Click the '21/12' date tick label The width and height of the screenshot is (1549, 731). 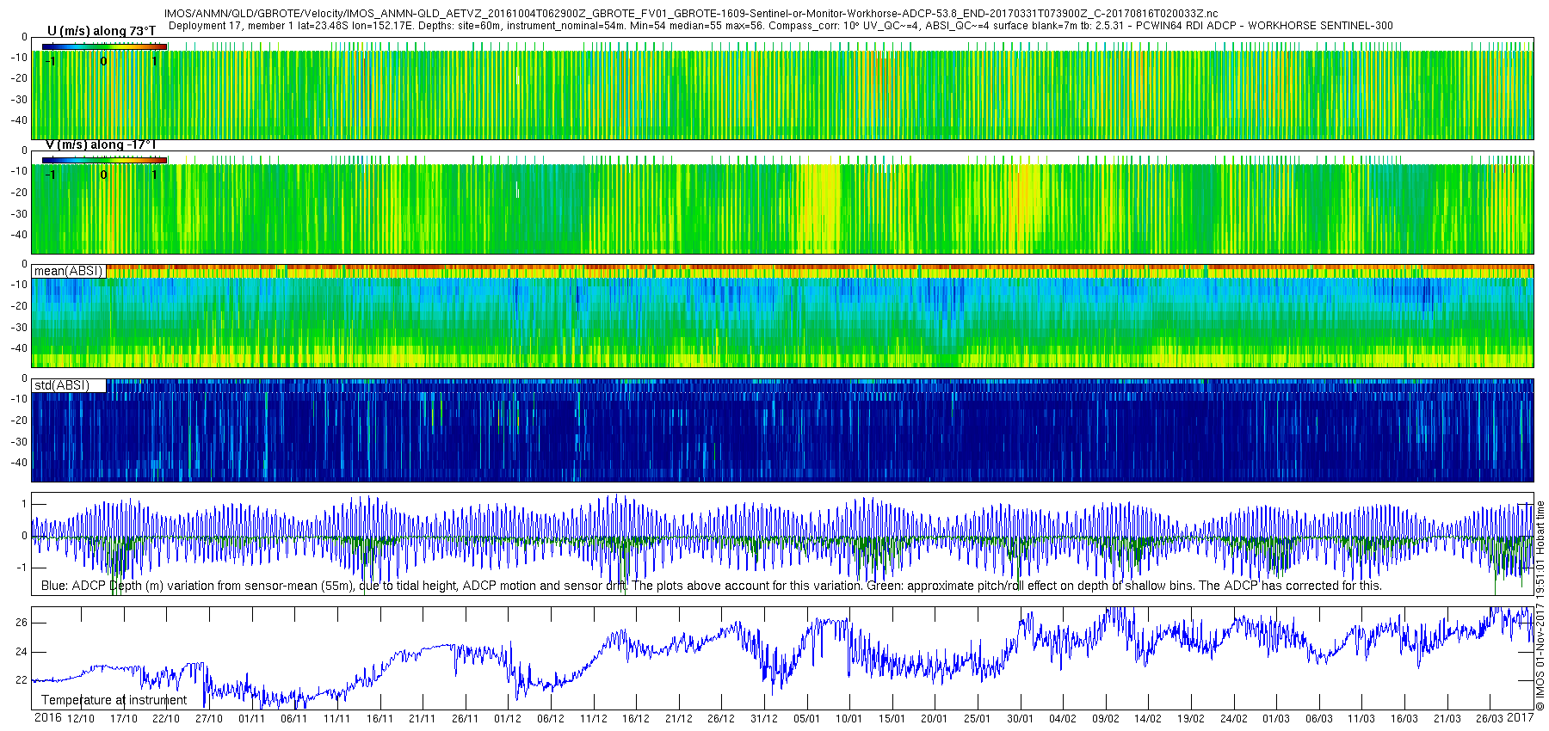(x=678, y=719)
